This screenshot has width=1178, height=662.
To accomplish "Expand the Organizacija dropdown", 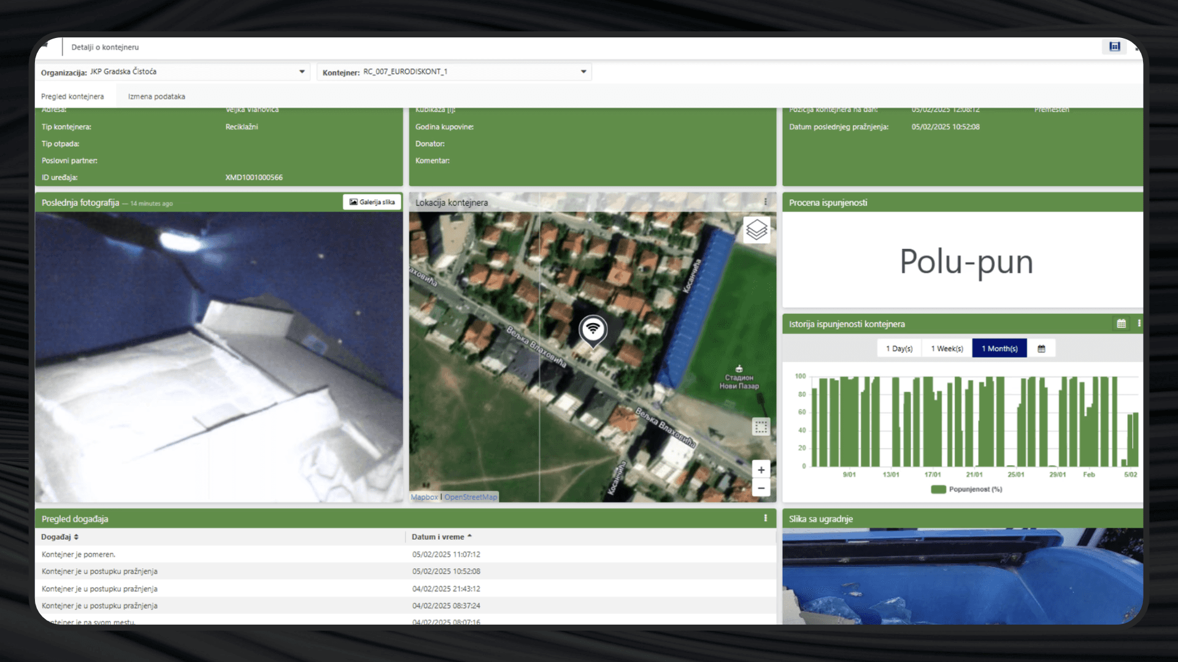I will pyautogui.click(x=302, y=72).
